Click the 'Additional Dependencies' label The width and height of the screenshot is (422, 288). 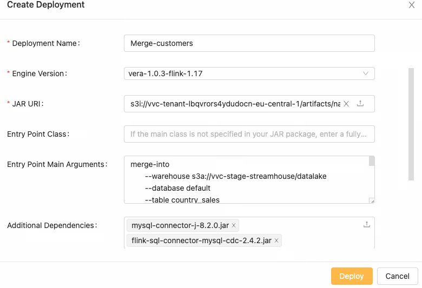click(x=52, y=225)
